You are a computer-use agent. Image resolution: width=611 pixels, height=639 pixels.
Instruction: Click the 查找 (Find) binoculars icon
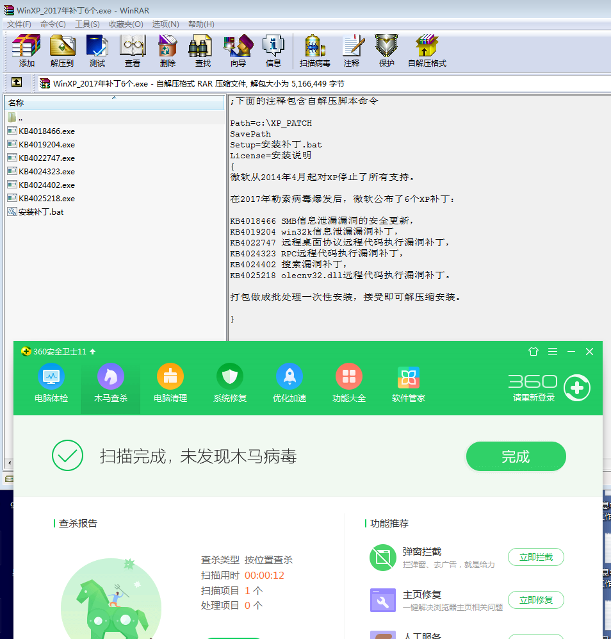pyautogui.click(x=202, y=51)
